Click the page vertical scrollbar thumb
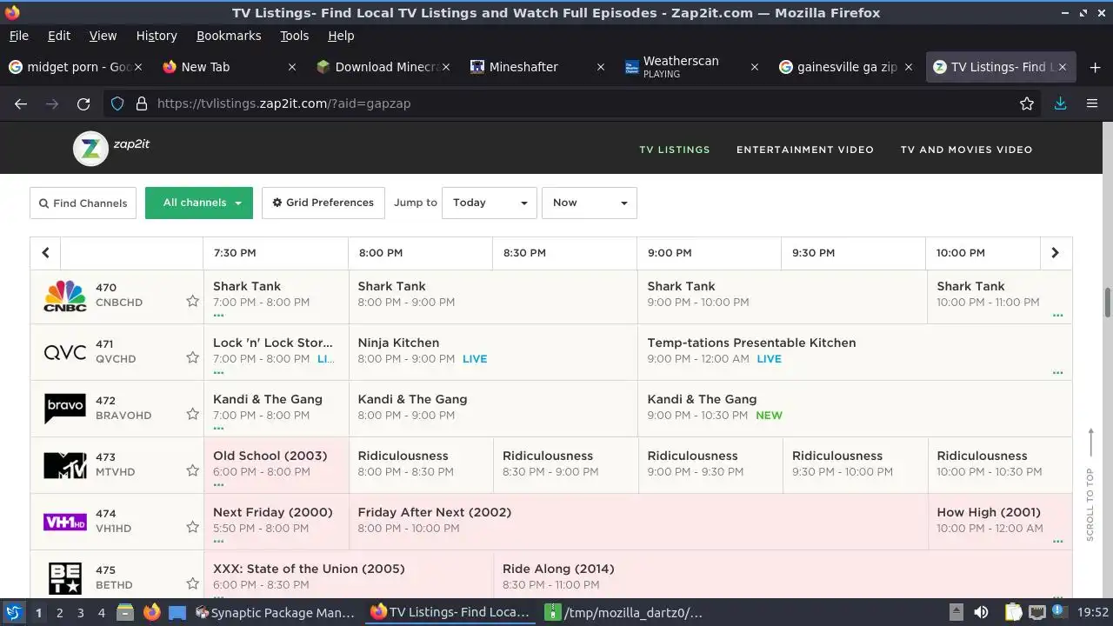1113x626 pixels. coord(1107,302)
